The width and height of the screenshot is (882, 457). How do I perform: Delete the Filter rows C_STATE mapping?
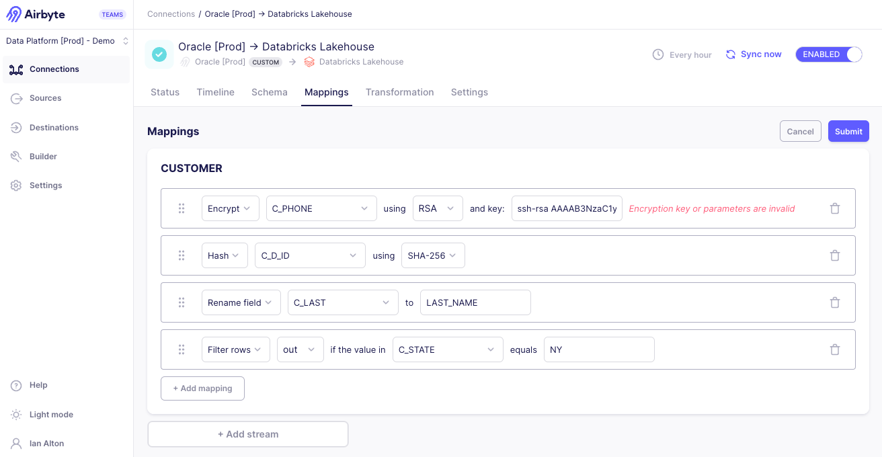(x=835, y=349)
